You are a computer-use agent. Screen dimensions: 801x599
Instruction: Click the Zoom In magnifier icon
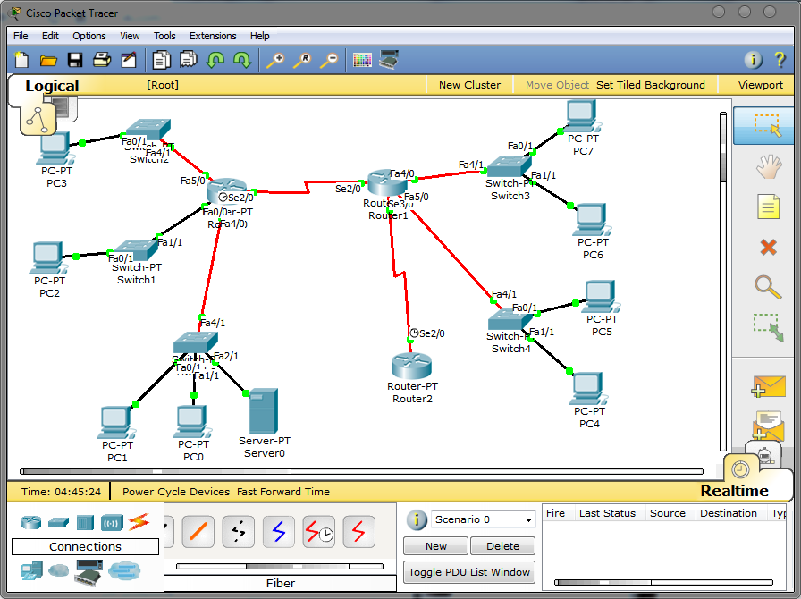[x=275, y=60]
